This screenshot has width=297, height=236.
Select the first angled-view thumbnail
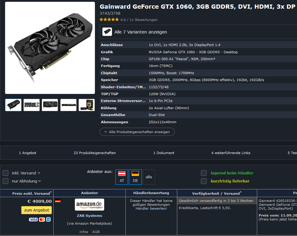[x=13, y=105]
